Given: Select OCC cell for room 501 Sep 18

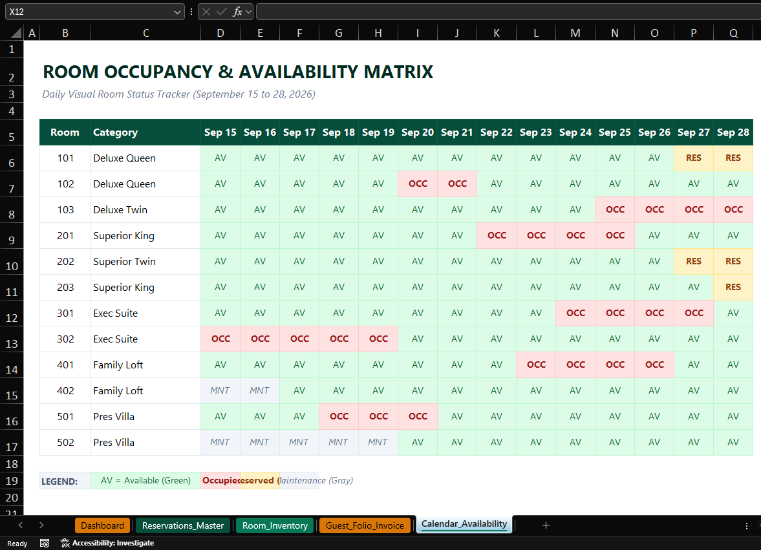Looking at the screenshot, I should coord(339,417).
